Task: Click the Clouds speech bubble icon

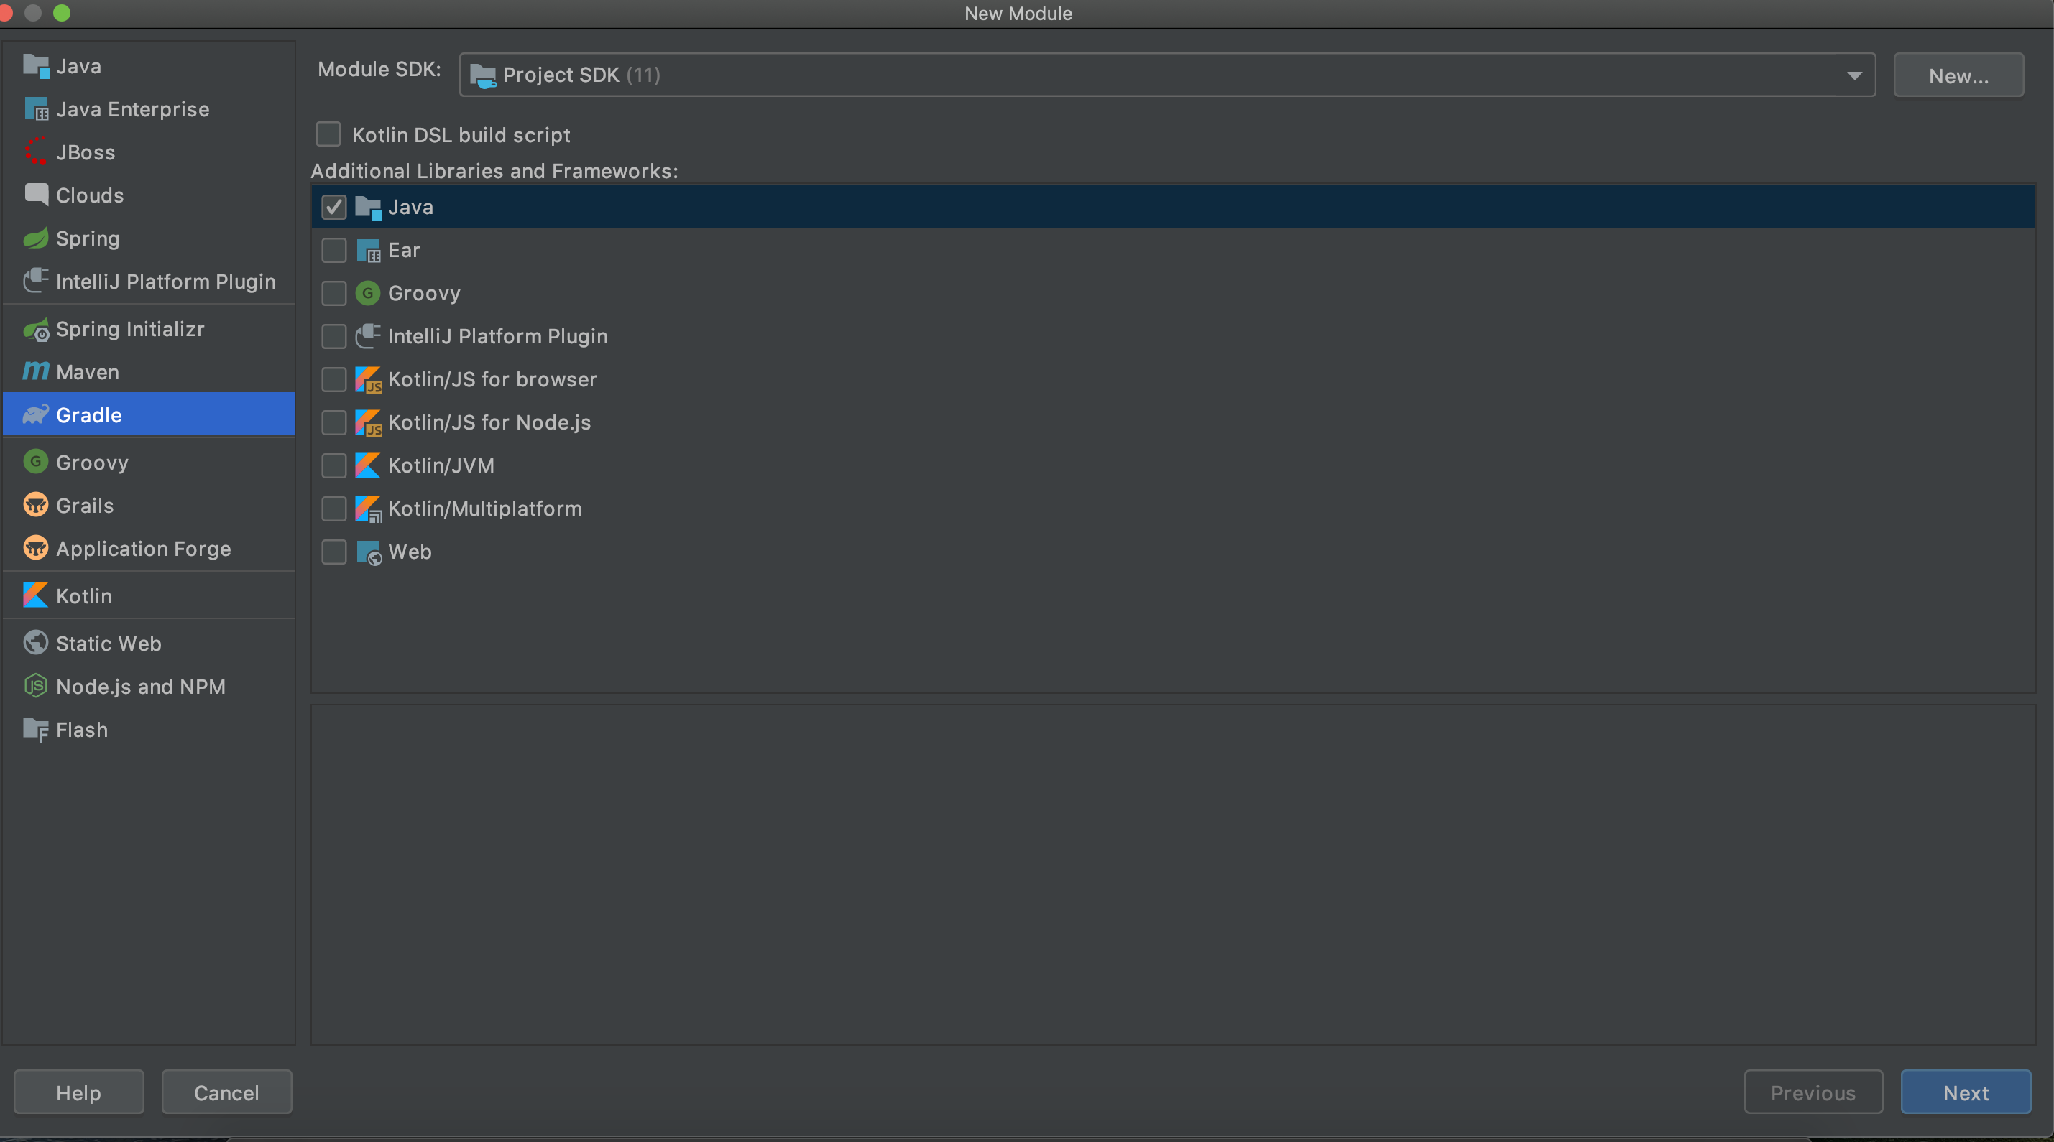Action: tap(36, 195)
